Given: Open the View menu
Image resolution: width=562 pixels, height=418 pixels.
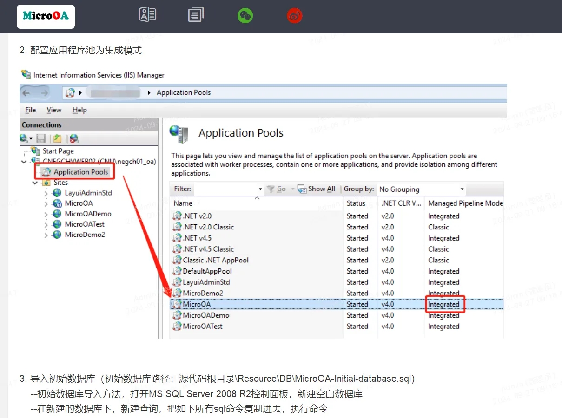Looking at the screenshot, I should pos(54,110).
